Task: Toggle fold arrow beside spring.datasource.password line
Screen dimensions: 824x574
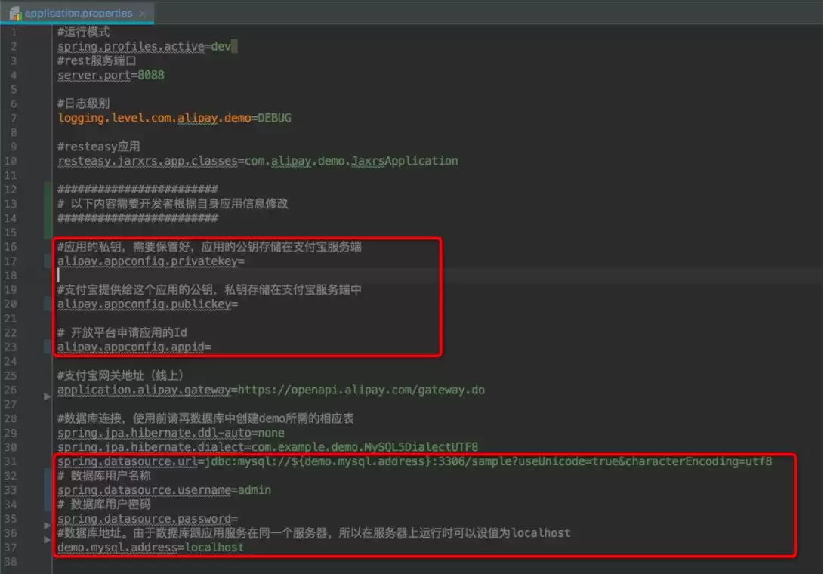Action: coord(48,525)
